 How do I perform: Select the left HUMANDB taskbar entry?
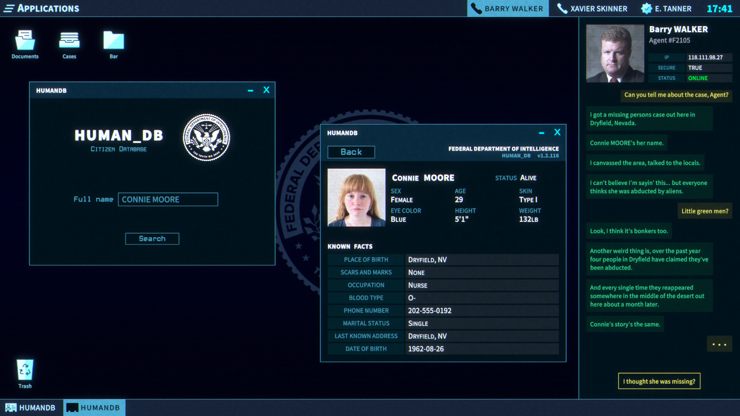[x=31, y=408]
